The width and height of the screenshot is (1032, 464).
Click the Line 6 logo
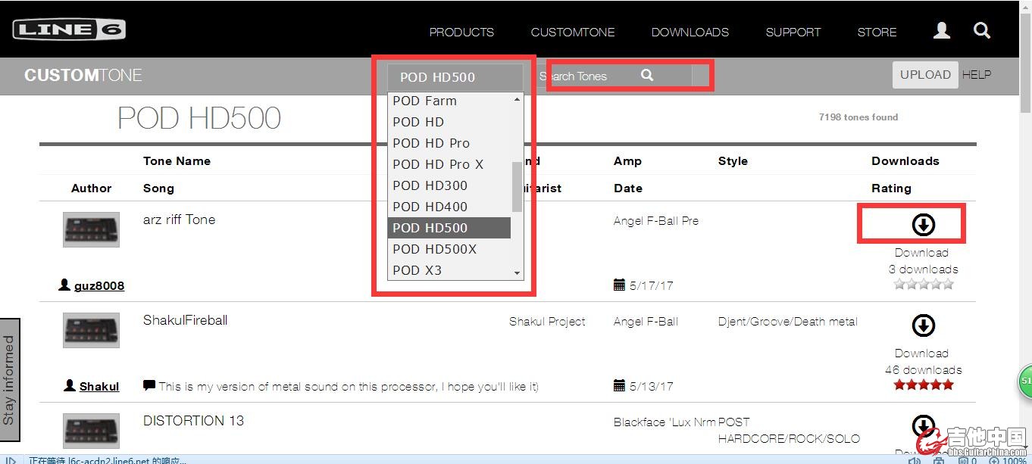68,30
